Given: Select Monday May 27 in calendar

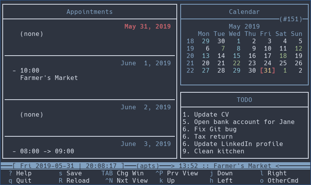Looking at the screenshot, I should click(205, 71).
